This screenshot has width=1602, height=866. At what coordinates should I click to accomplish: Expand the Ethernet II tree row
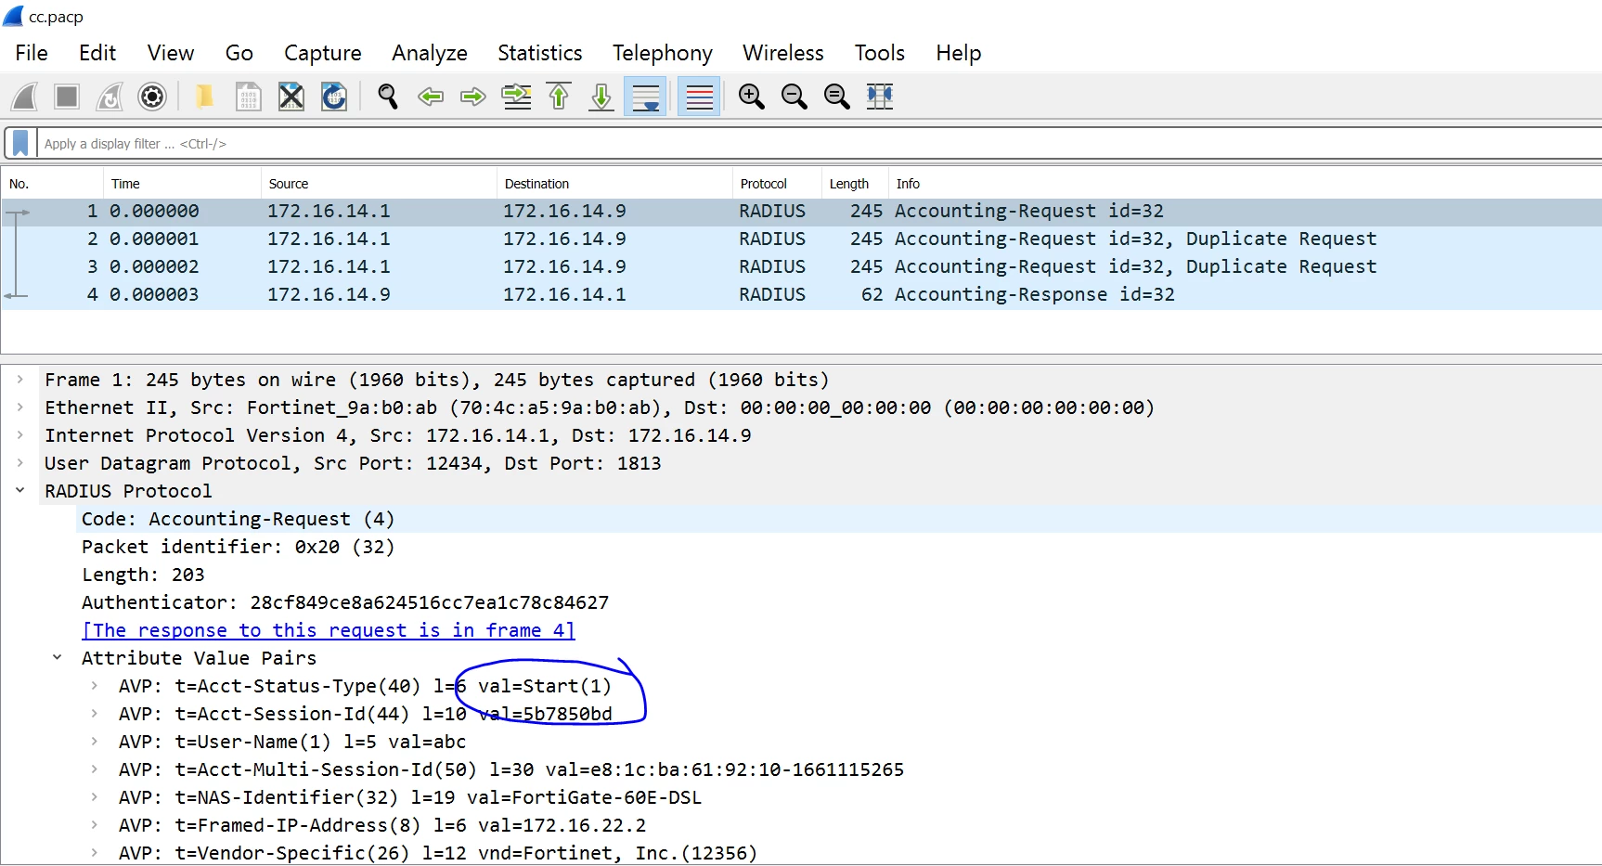(19, 407)
